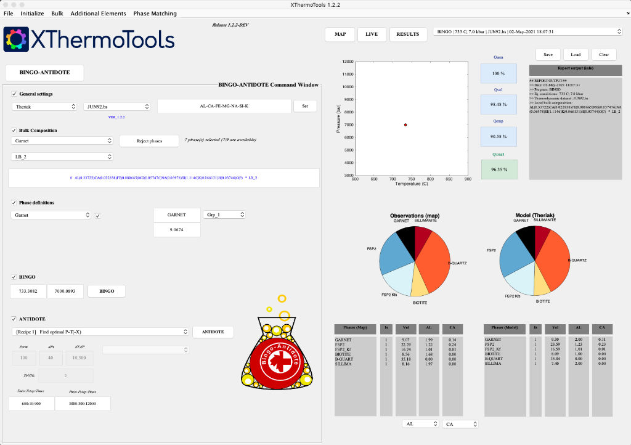Image resolution: width=631 pixels, height=445 pixels.
Task: Clear the report output
Action: coord(604,55)
